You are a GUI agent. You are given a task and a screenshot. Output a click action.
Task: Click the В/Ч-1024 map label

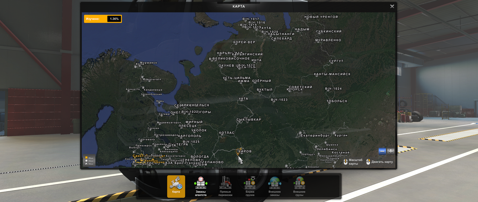click(x=333, y=89)
